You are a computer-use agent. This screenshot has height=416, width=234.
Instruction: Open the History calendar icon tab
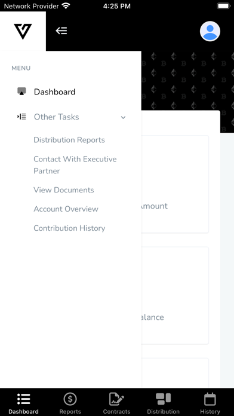click(x=210, y=399)
